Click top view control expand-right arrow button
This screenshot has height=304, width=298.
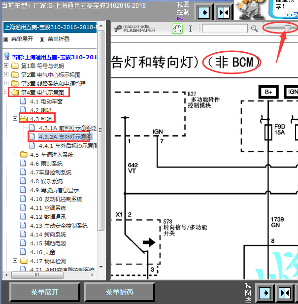203,13
